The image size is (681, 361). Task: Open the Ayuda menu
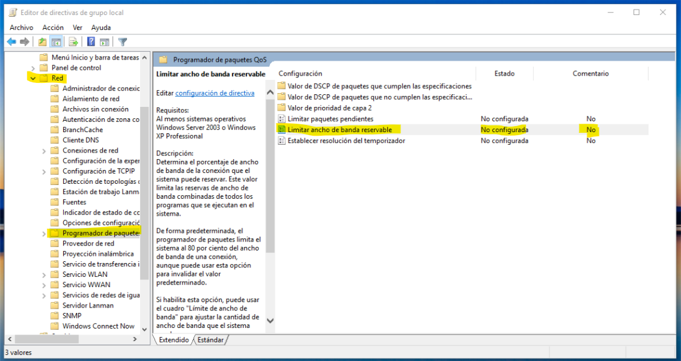[x=101, y=28]
